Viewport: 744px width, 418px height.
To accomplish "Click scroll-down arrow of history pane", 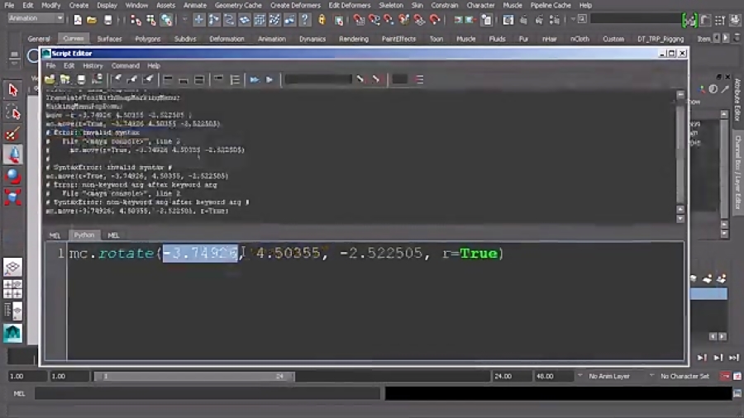I will click(x=680, y=218).
